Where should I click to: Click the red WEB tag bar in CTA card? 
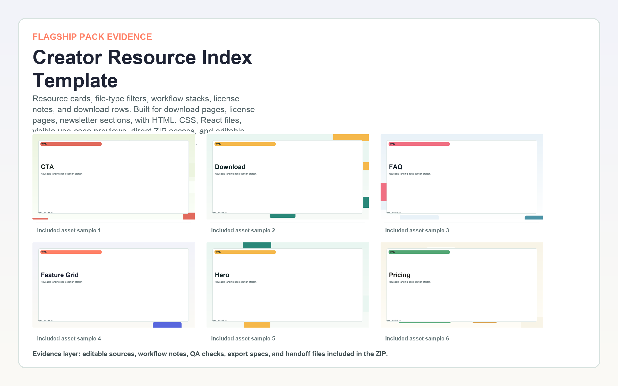pyautogui.click(x=71, y=144)
